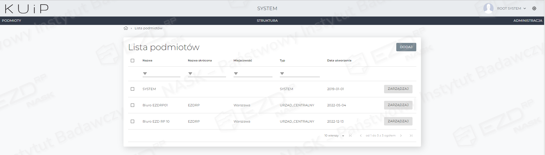The width and height of the screenshot is (545, 155).
Task: Click filter icon under Nazwa column
Action: pos(145,74)
